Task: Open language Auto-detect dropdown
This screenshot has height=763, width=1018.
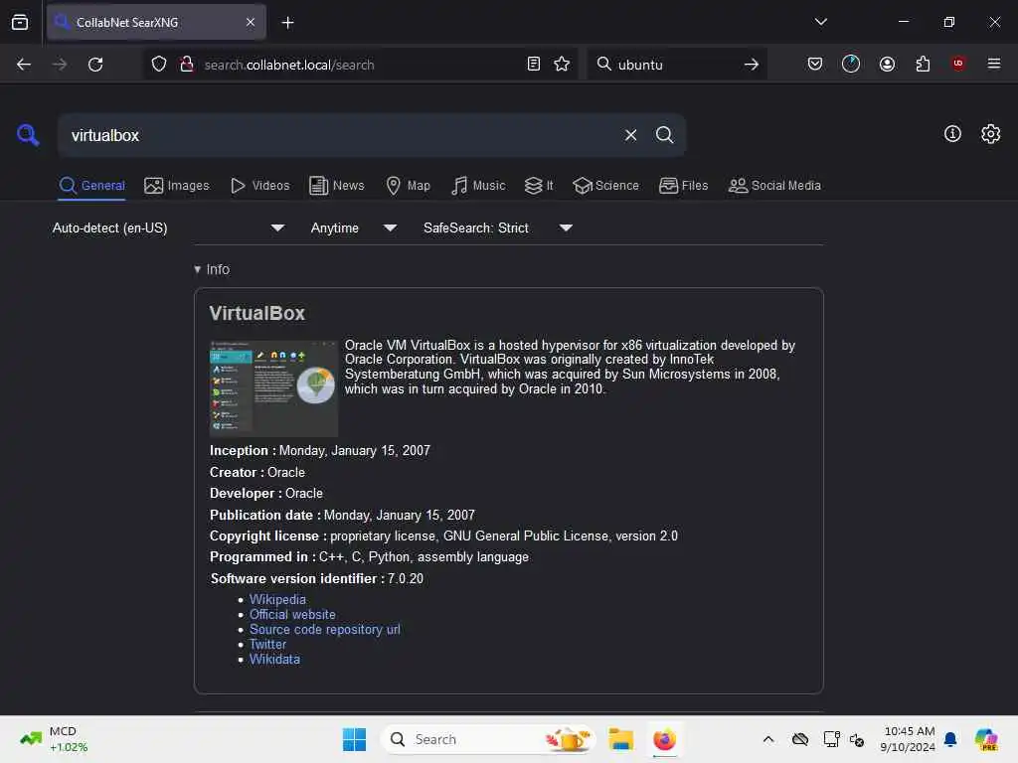Action: tap(169, 228)
